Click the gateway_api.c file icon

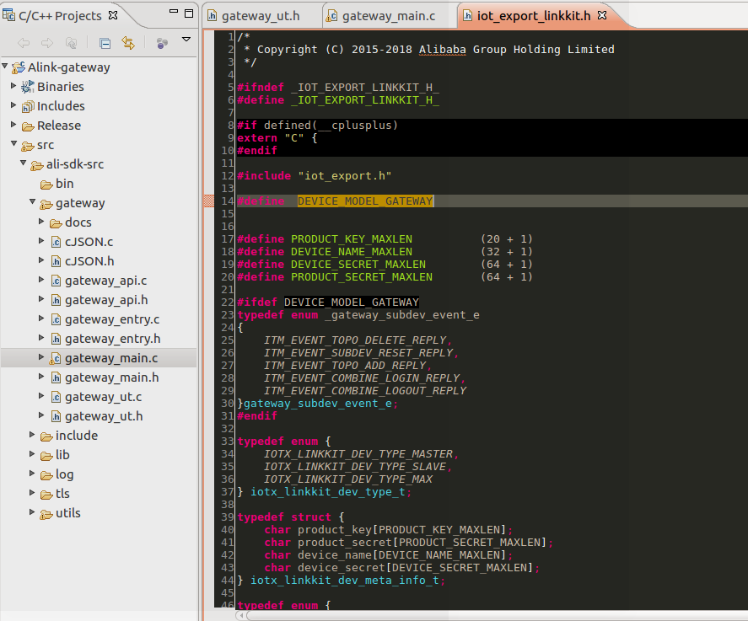[x=56, y=281]
